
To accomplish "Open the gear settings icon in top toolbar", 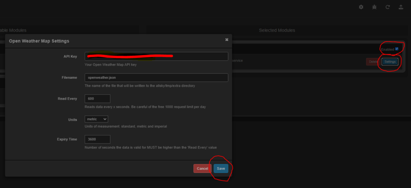I will coord(361,7).
